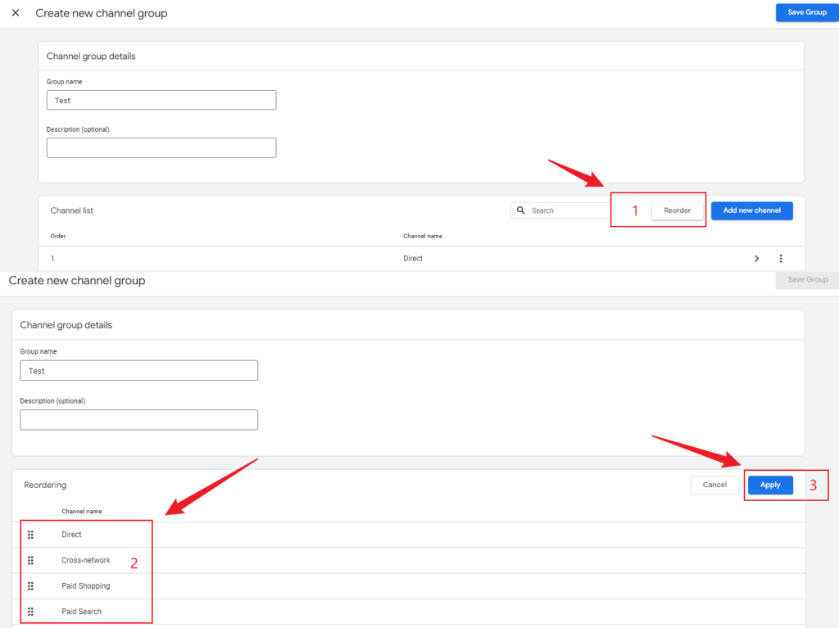This screenshot has height=628, width=839.
Task: Click the Group name field containing Test
Action: click(x=161, y=99)
